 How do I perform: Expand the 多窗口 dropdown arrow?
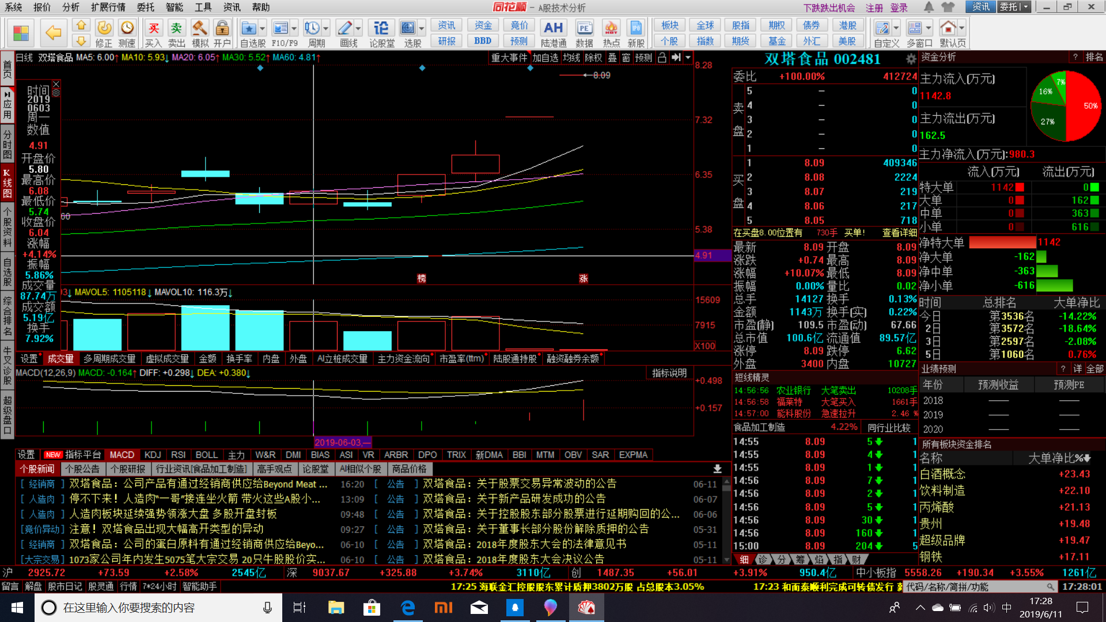click(928, 28)
